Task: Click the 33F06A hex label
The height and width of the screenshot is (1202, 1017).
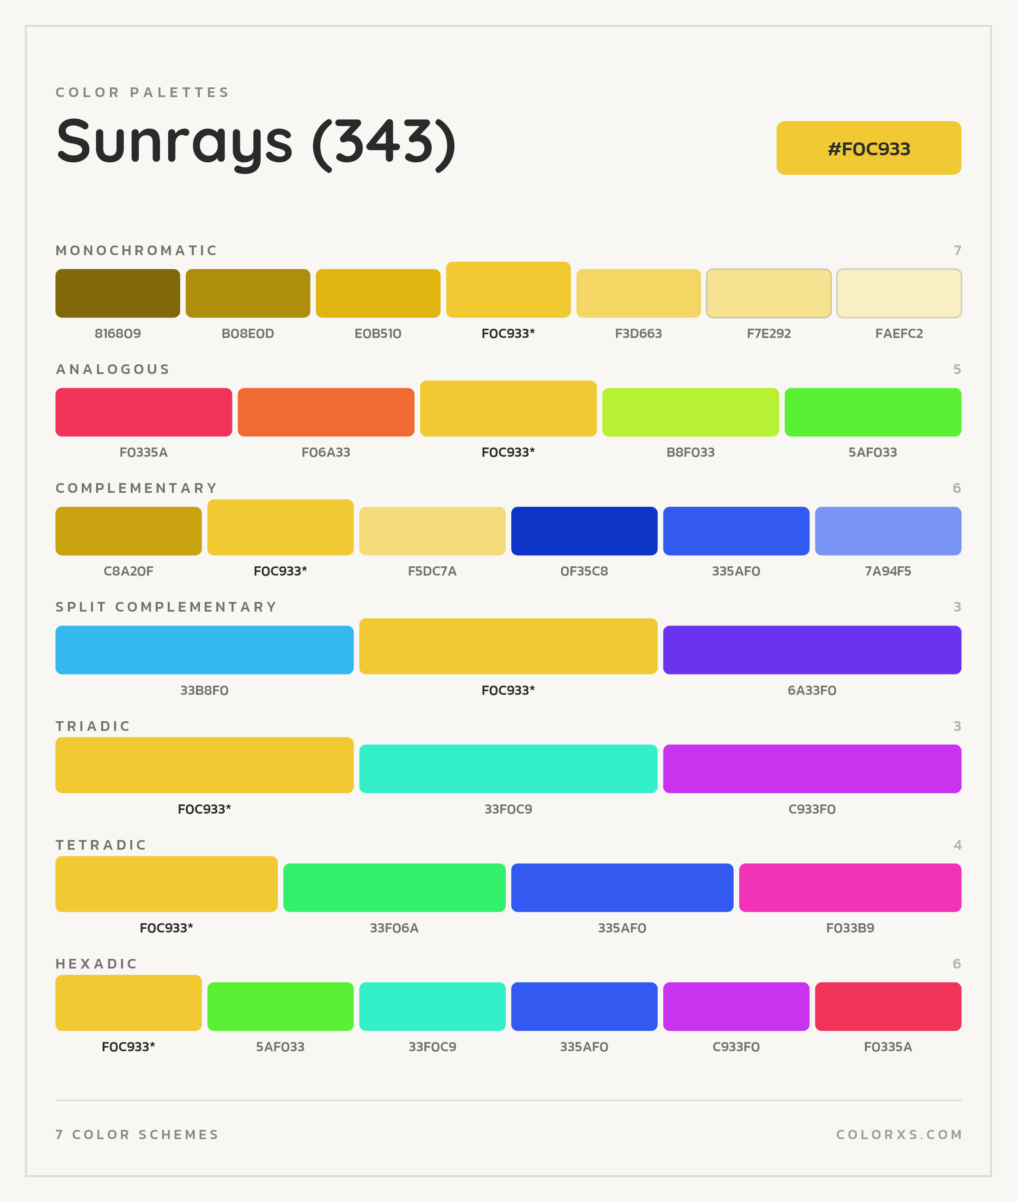Action: [x=394, y=928]
